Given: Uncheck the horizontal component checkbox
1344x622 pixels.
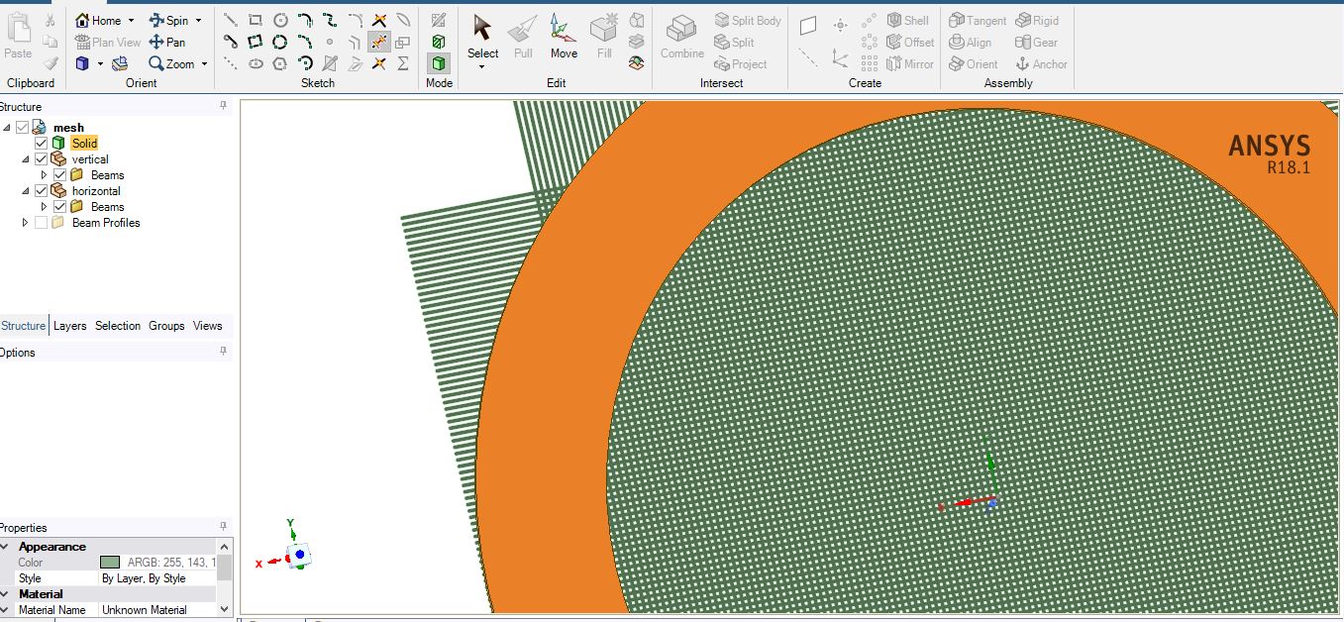Looking at the screenshot, I should tap(41, 190).
